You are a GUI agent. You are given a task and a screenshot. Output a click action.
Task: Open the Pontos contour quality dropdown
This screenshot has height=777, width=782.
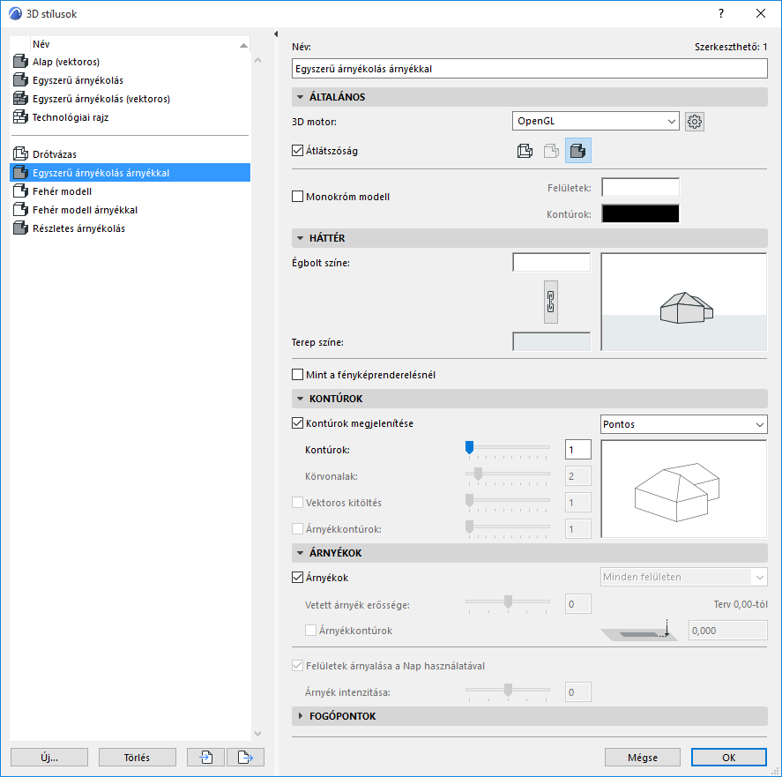[x=684, y=424]
